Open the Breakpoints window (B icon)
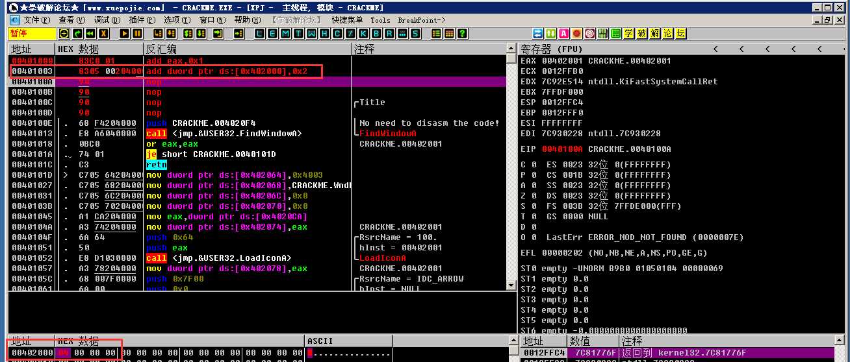The image size is (850, 362). pyautogui.click(x=377, y=33)
